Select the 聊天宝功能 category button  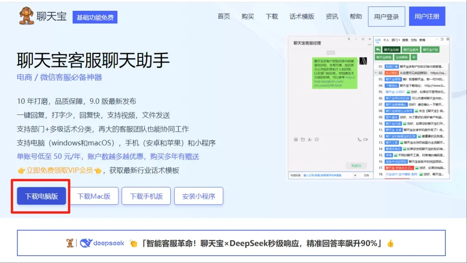(x=391, y=50)
